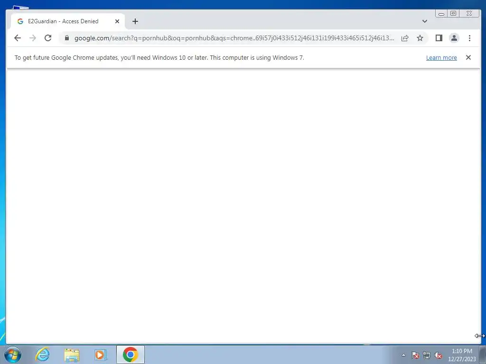486x364 pixels.
Task: Read the Windows 10 update notice text
Action: [159, 57]
